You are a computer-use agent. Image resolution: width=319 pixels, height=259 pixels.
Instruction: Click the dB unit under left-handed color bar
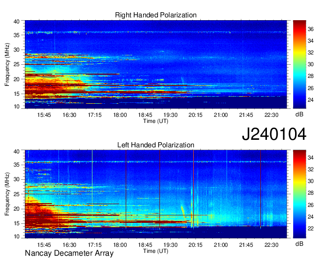pos(299,244)
